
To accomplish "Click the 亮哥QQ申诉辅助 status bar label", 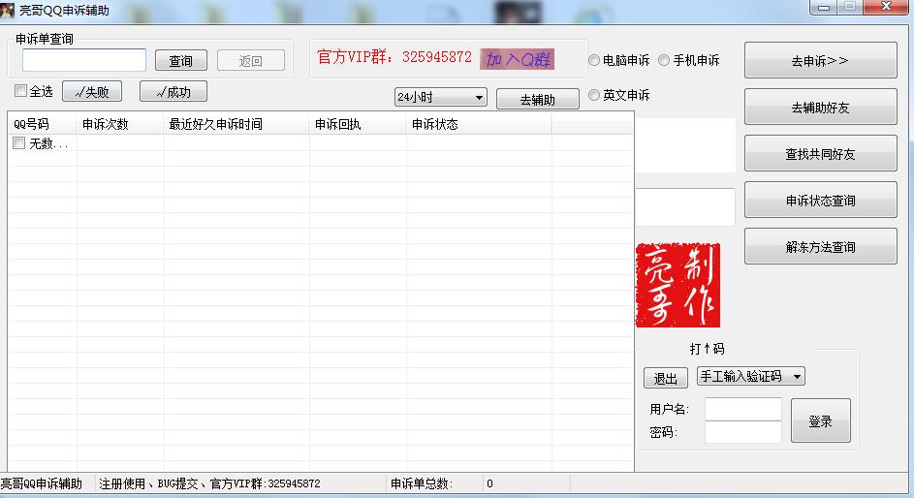I will [x=42, y=483].
